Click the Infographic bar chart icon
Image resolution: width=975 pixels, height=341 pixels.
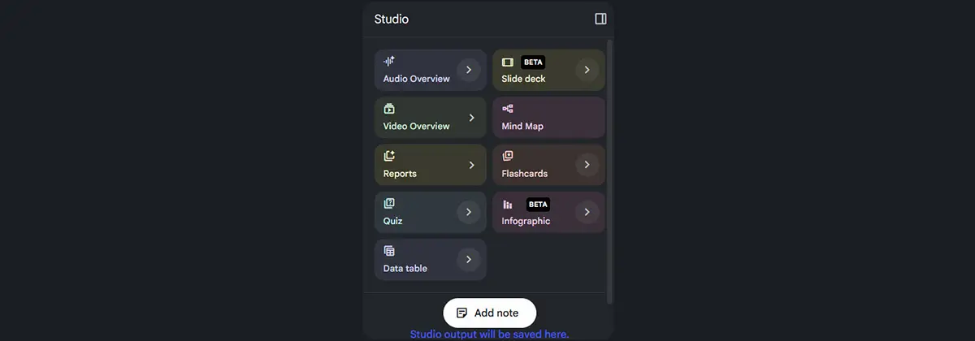click(508, 205)
